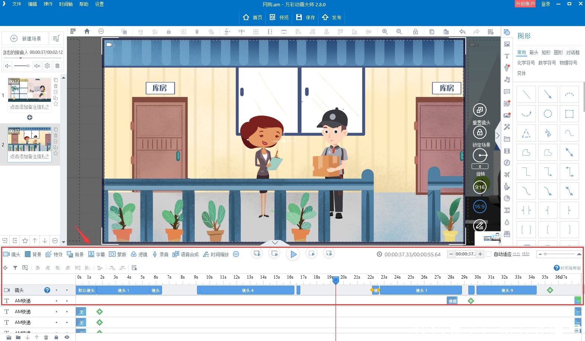
Task: Switch to the 箭头 shapes tab
Action: tap(534, 52)
